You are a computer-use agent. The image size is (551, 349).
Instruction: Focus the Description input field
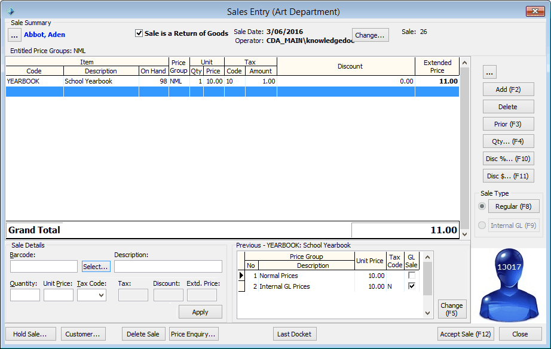click(168, 266)
